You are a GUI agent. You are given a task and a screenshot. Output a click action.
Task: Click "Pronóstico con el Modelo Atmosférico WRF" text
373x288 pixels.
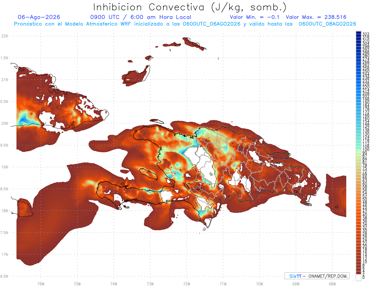[x=74, y=24]
